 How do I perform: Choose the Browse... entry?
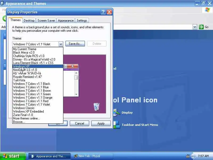(x=38, y=122)
